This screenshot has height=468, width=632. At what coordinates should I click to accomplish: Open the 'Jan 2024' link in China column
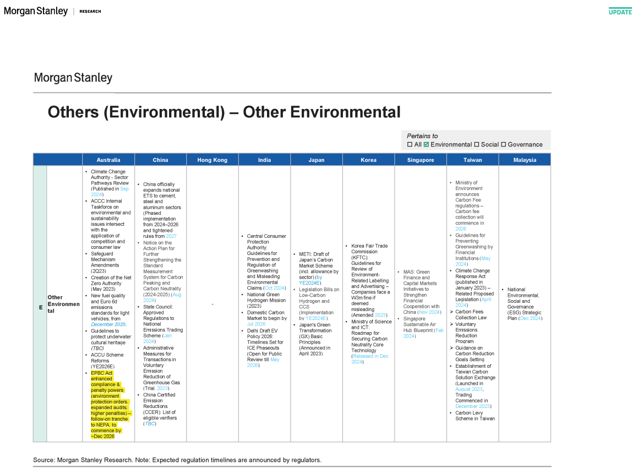coord(157,338)
